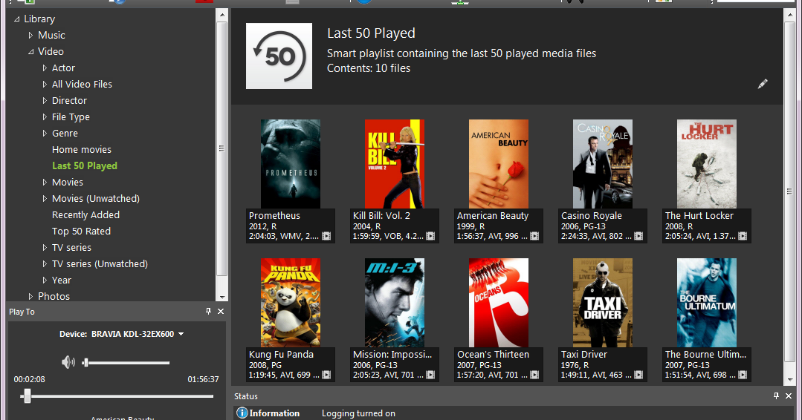The width and height of the screenshot is (802, 420).
Task: Click the "00:02:08" elapsed time text
Action: tap(29, 380)
